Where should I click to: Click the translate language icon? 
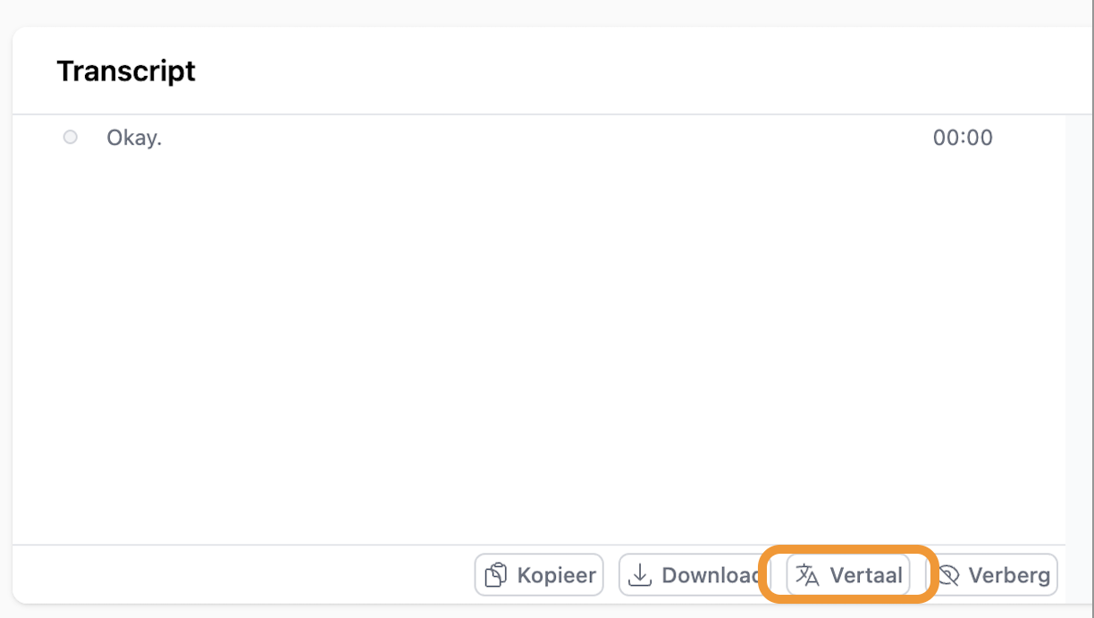(807, 575)
